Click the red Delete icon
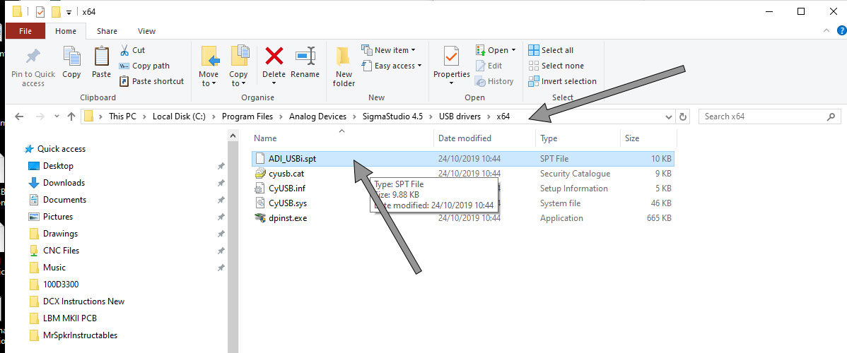Image resolution: width=847 pixels, height=353 pixels. (x=274, y=56)
